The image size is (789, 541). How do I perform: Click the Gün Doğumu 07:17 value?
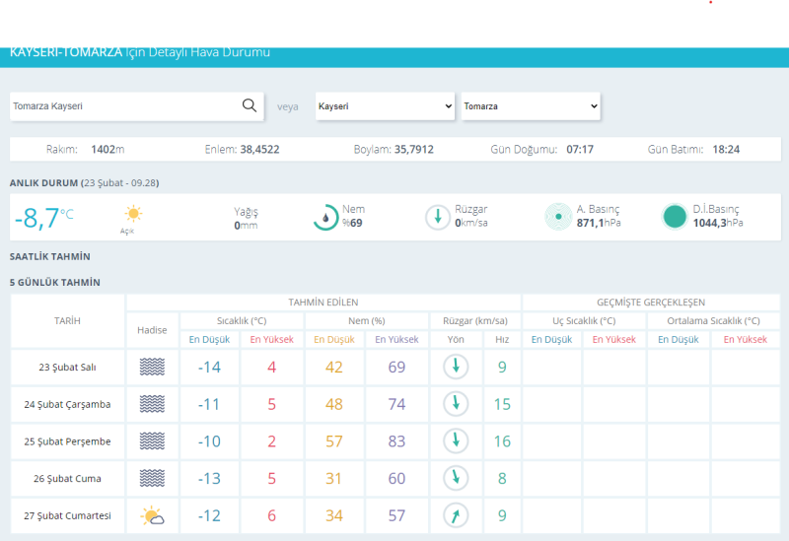tap(580, 150)
